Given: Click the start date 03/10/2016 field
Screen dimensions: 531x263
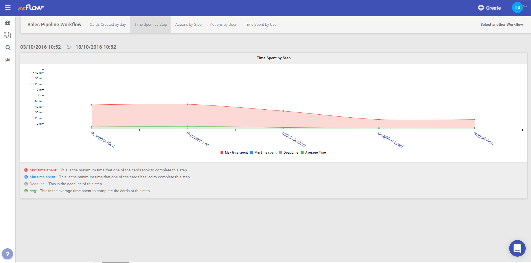Looking at the screenshot, I should point(40,47).
